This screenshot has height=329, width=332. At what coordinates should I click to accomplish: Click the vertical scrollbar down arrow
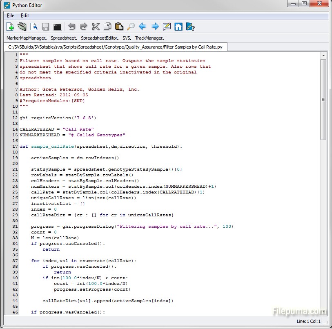click(323, 312)
